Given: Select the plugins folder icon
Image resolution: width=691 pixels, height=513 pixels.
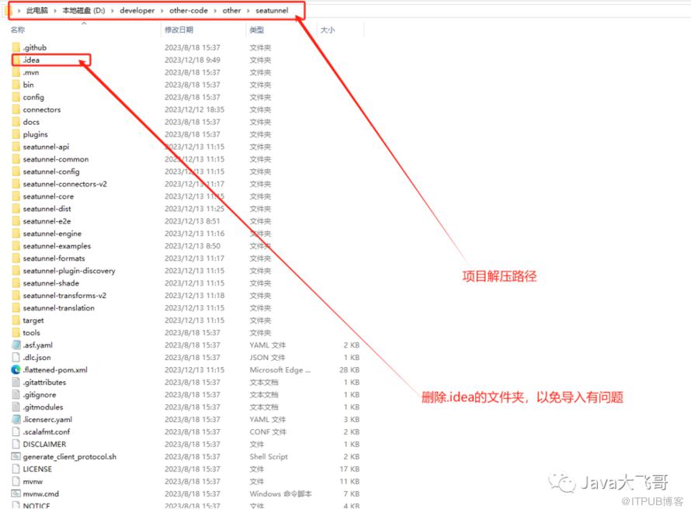Looking at the screenshot, I should coord(16,134).
